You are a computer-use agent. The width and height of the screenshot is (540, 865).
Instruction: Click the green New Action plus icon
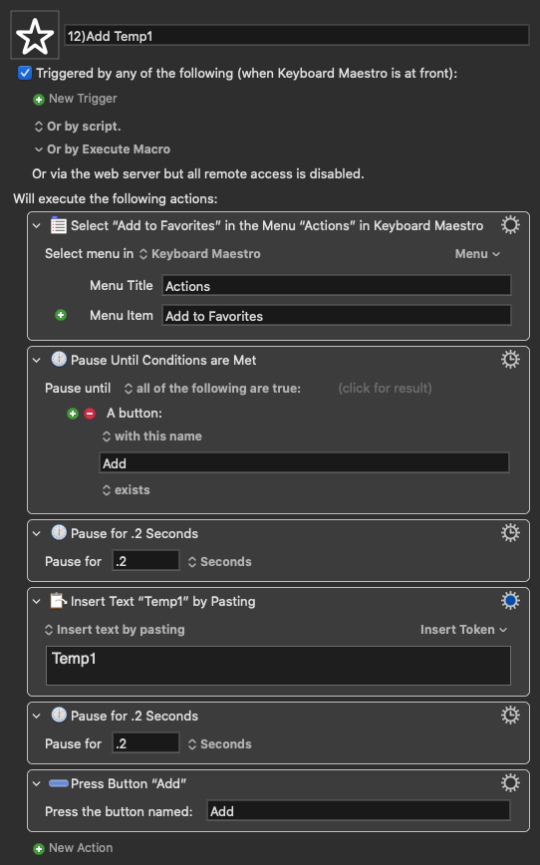click(x=39, y=849)
